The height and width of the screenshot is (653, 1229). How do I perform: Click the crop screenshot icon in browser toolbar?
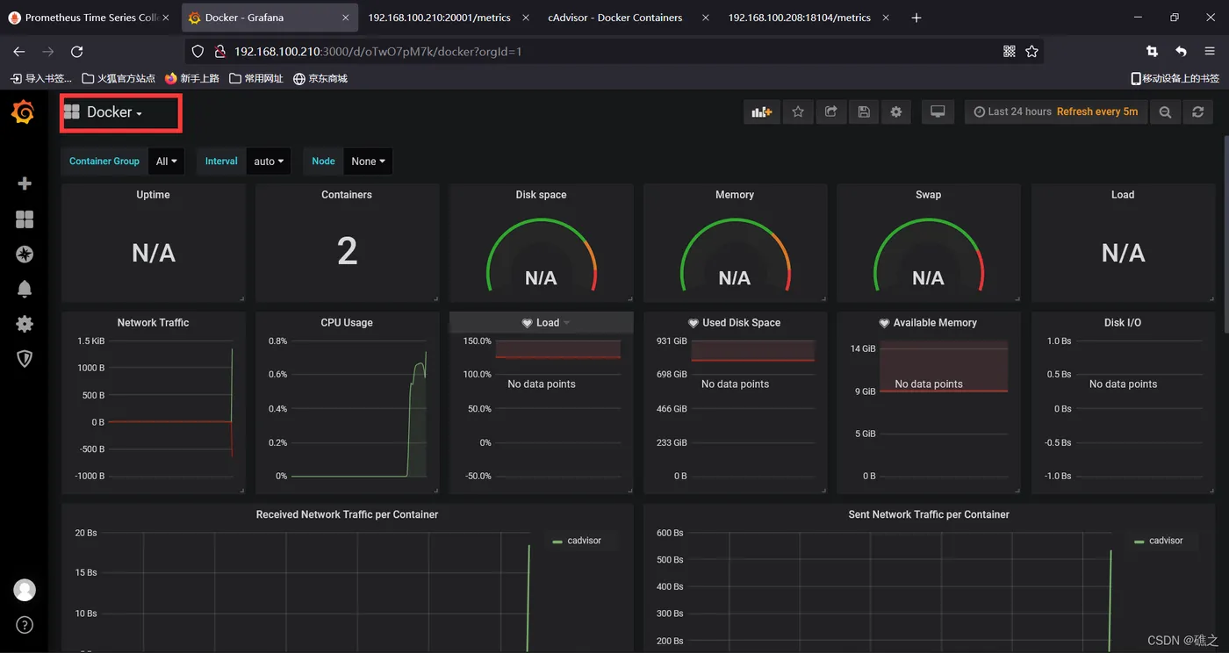tap(1152, 52)
